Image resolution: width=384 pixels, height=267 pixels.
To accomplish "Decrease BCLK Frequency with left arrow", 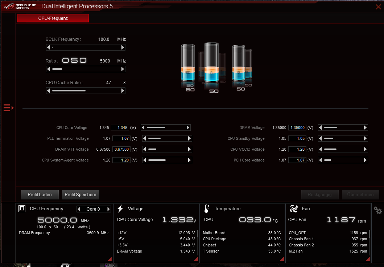I will [x=49, y=47].
